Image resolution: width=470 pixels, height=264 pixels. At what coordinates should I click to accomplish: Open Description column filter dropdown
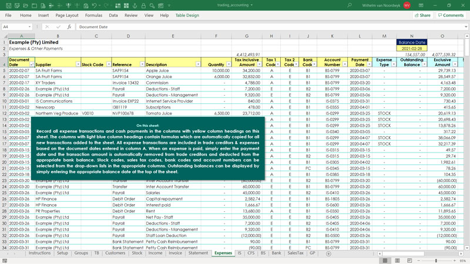(198, 65)
